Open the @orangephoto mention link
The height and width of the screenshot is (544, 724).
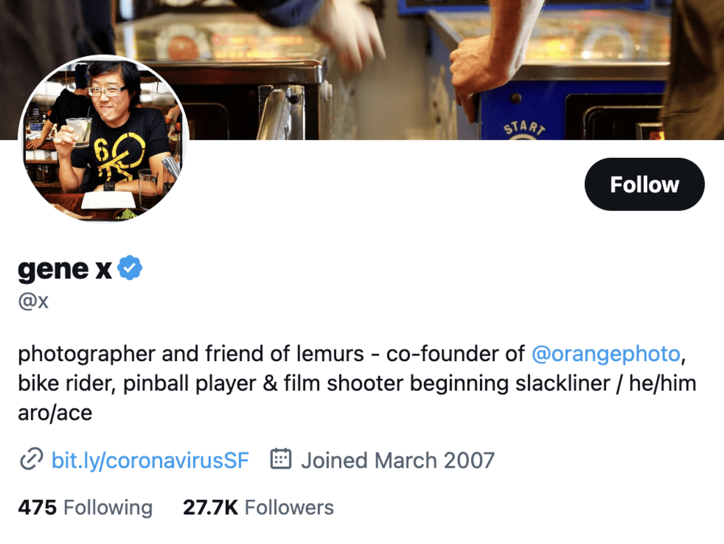[605, 353]
